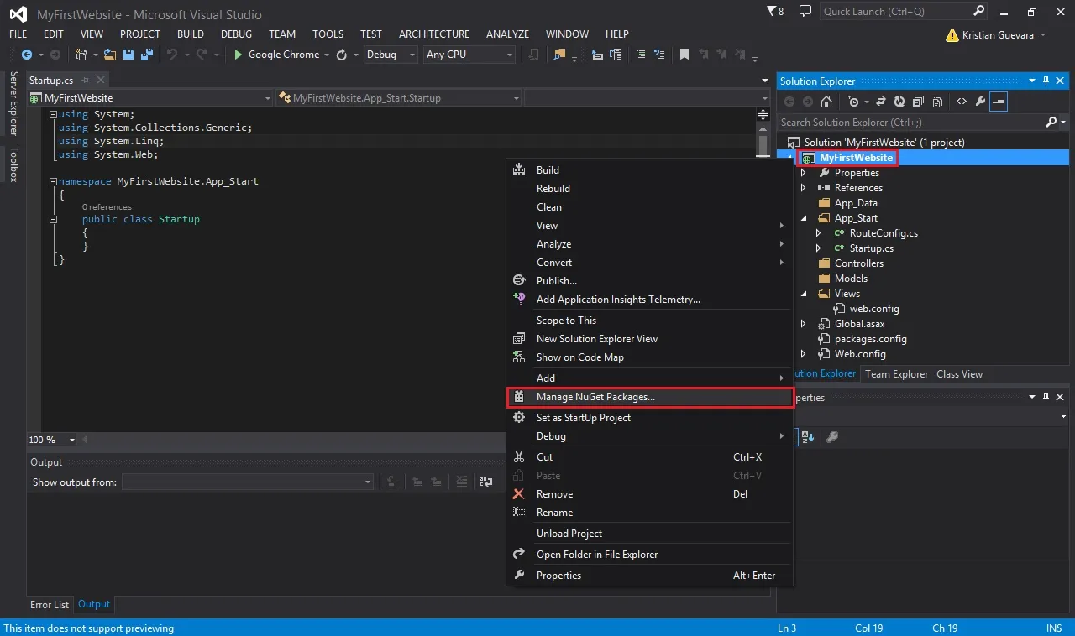Open the Any CPU platform dropdown
1075x636 pixels.
tap(469, 55)
